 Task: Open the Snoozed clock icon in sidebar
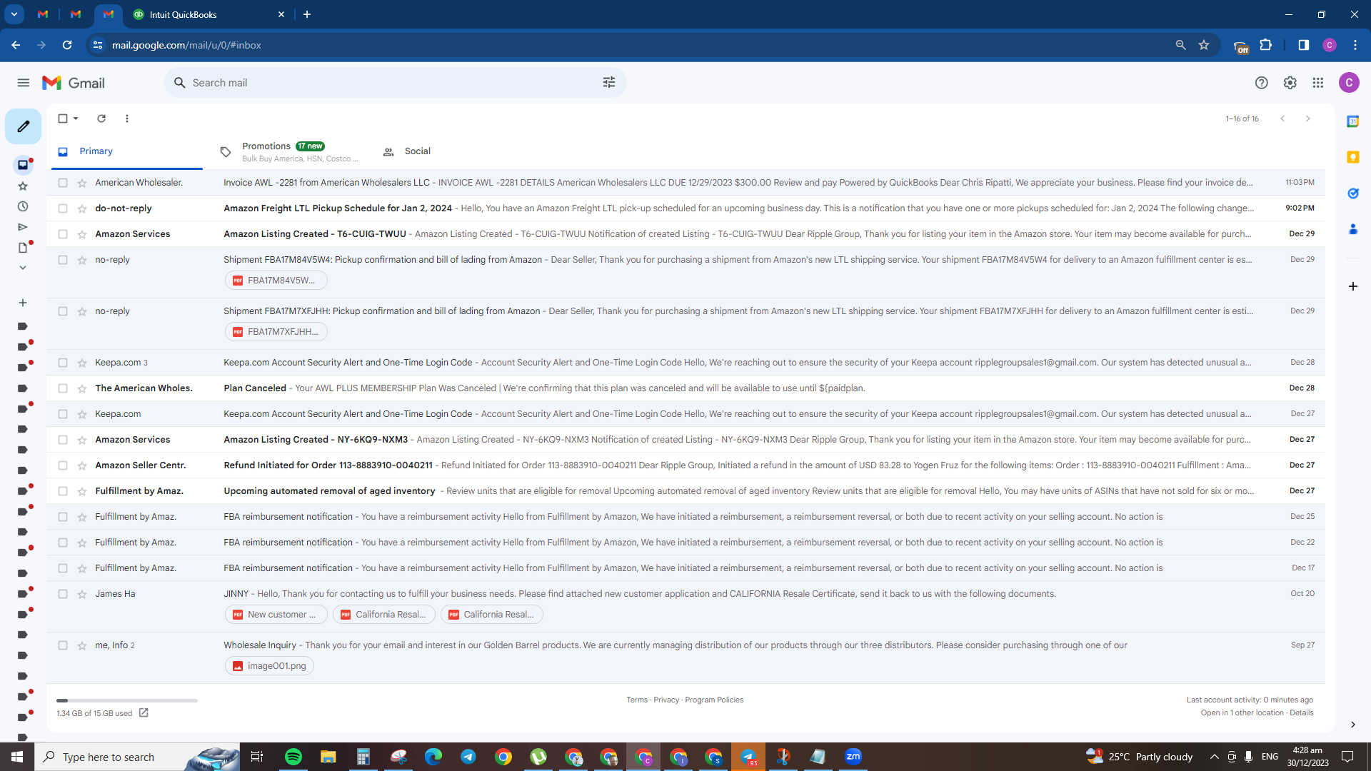tap(23, 206)
